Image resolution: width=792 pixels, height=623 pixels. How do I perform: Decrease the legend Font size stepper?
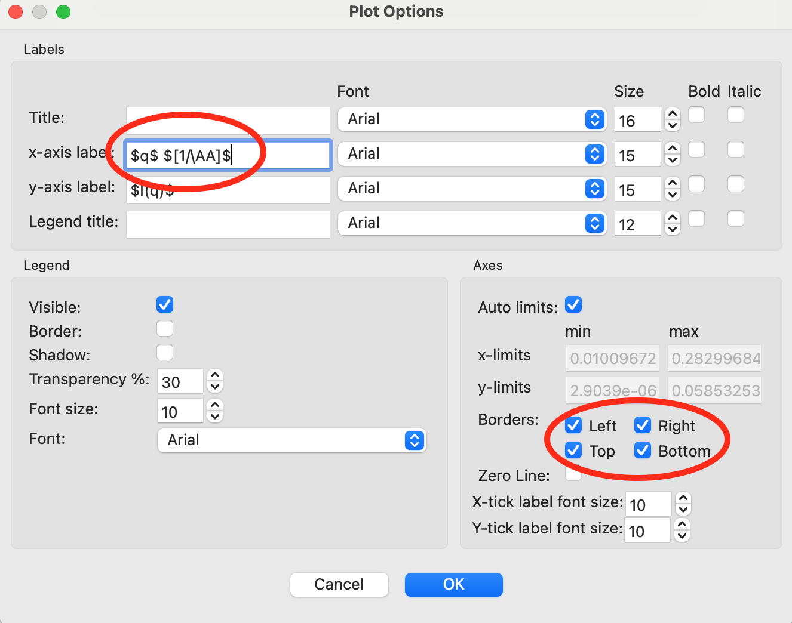pos(215,417)
